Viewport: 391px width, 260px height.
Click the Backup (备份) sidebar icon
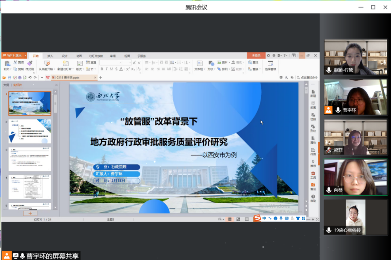(x=313, y=186)
